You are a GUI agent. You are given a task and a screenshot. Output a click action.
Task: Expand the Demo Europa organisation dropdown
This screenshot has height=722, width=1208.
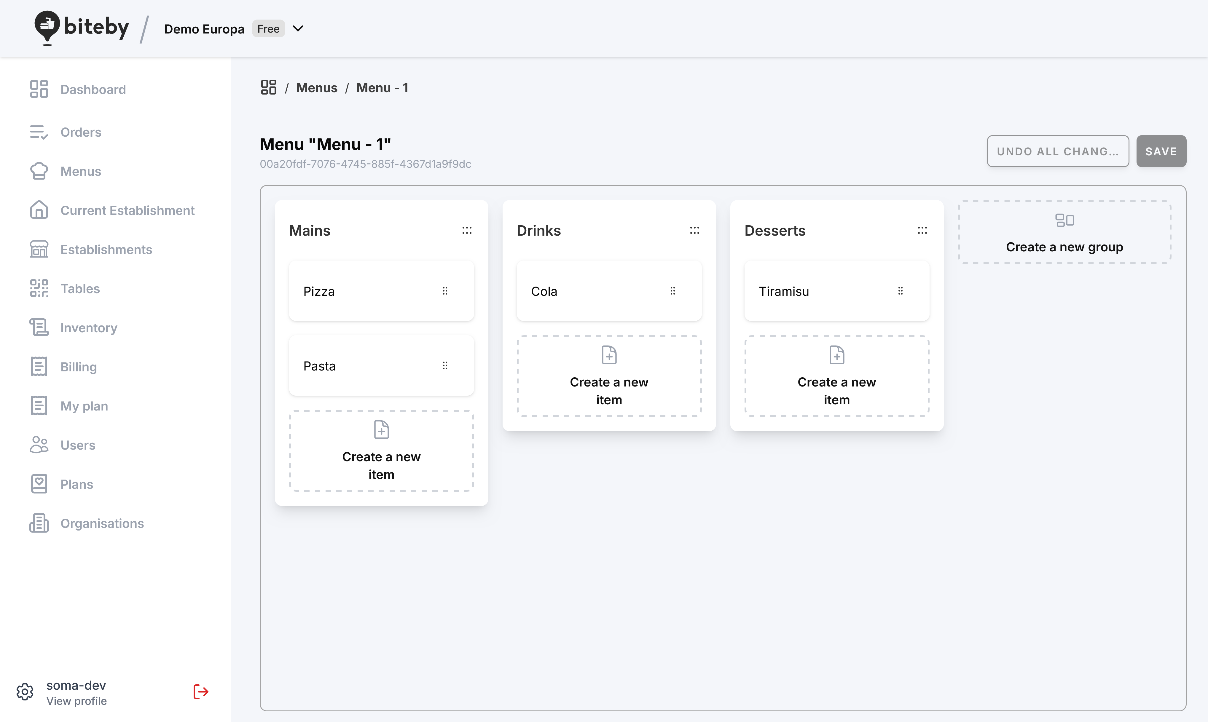pos(298,29)
